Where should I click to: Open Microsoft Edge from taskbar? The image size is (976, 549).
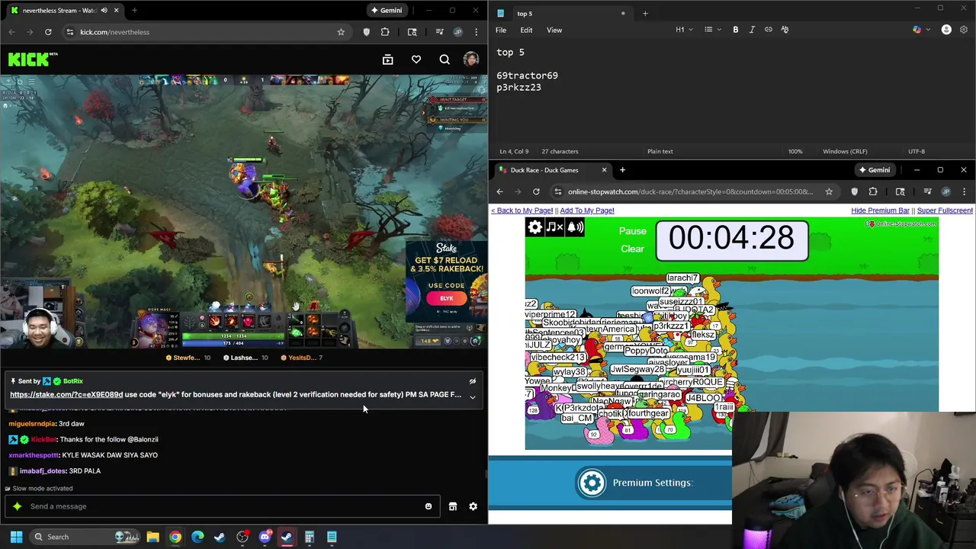197,537
